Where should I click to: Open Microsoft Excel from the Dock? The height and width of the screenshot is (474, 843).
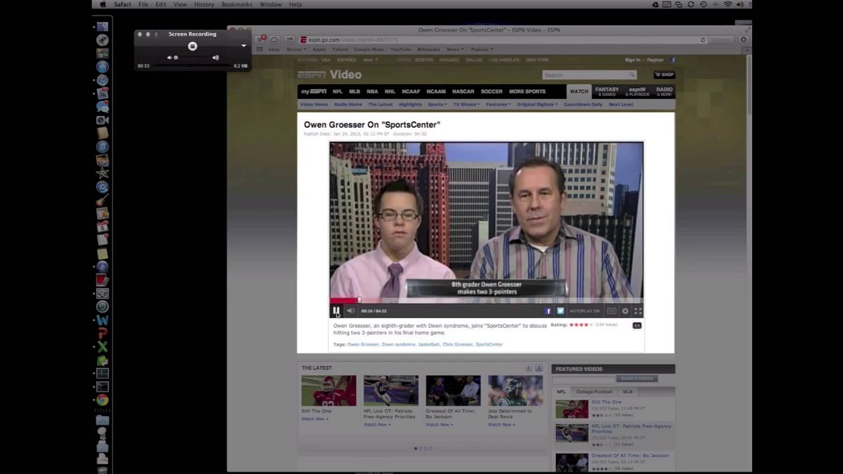pos(102,346)
